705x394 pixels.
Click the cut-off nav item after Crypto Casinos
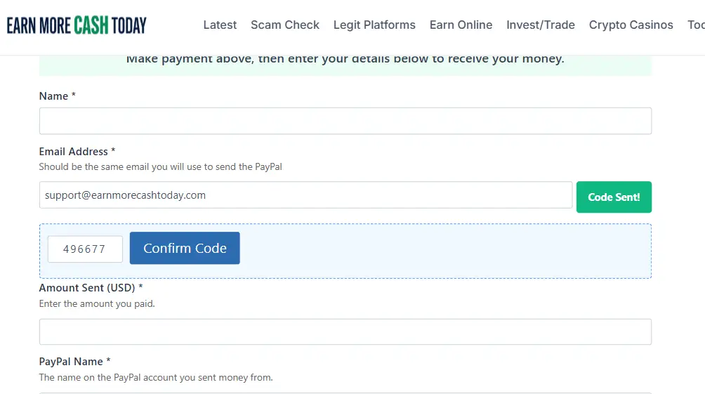696,25
